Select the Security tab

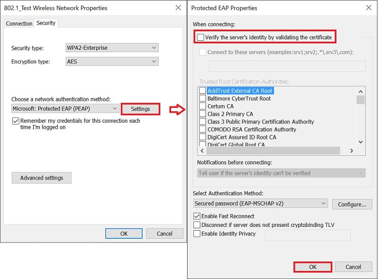46,23
